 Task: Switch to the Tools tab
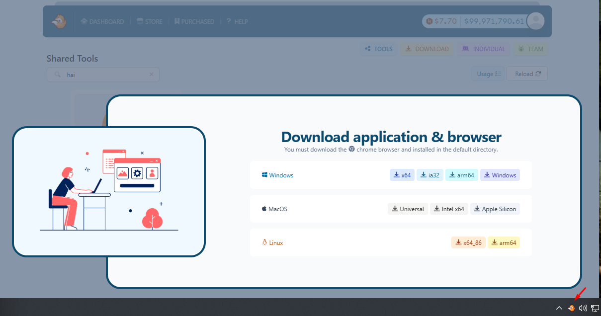pos(378,49)
